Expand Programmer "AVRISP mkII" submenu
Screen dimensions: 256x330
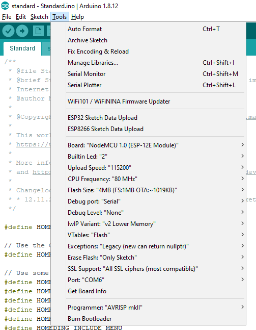pos(148,308)
